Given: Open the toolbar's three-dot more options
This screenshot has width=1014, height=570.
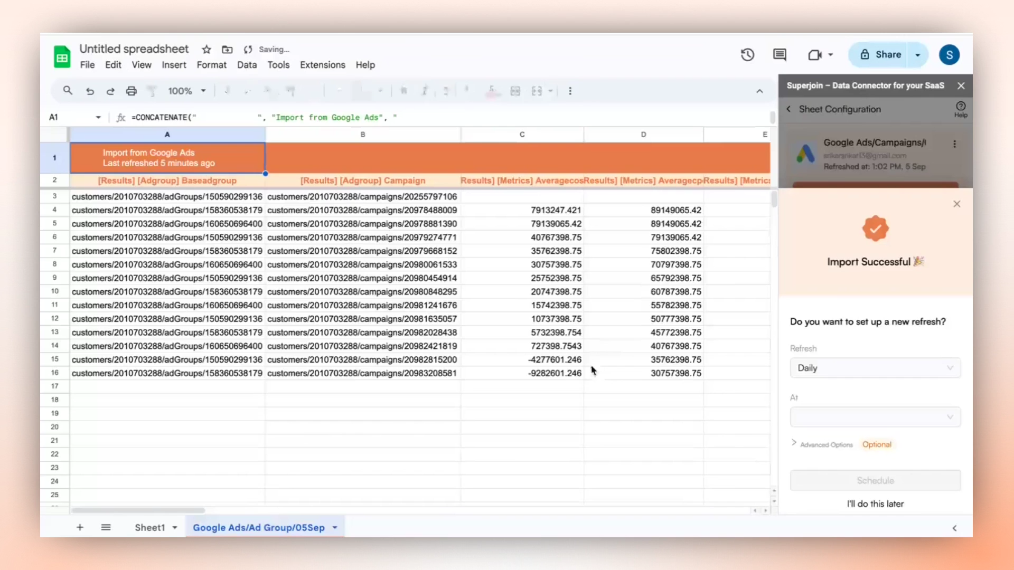Looking at the screenshot, I should pos(570,91).
